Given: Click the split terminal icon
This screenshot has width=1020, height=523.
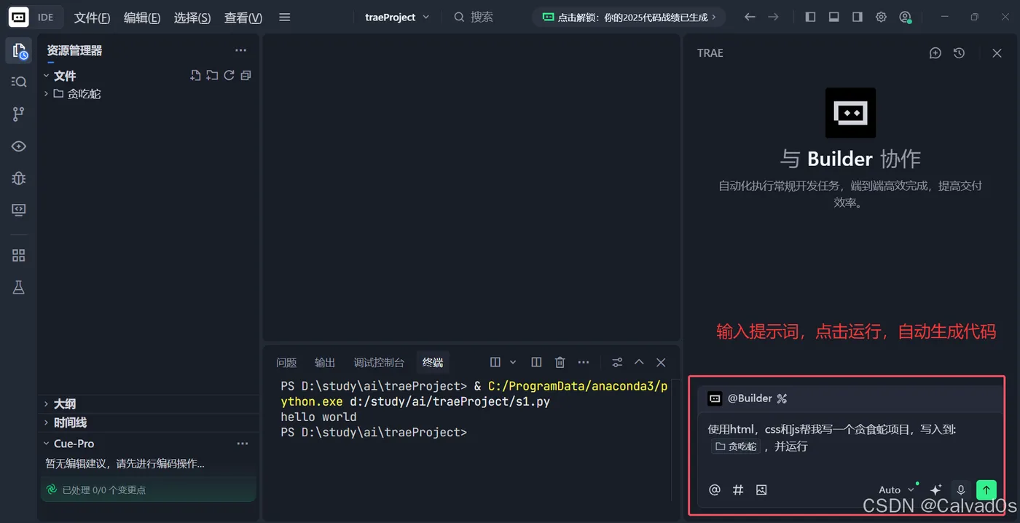Looking at the screenshot, I should [536, 362].
